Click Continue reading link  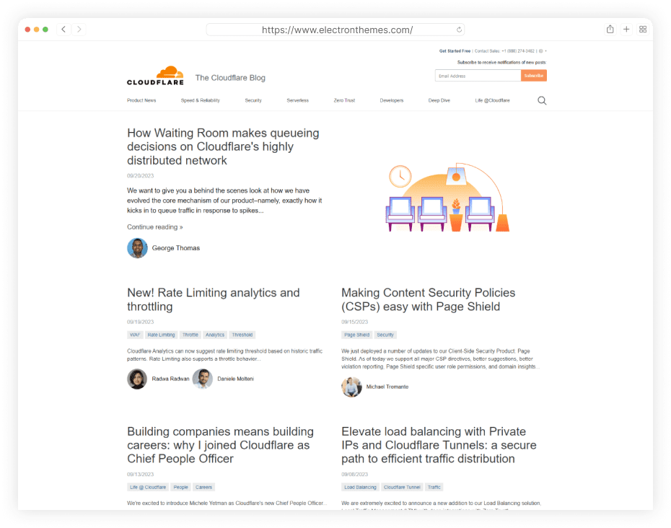click(x=155, y=227)
